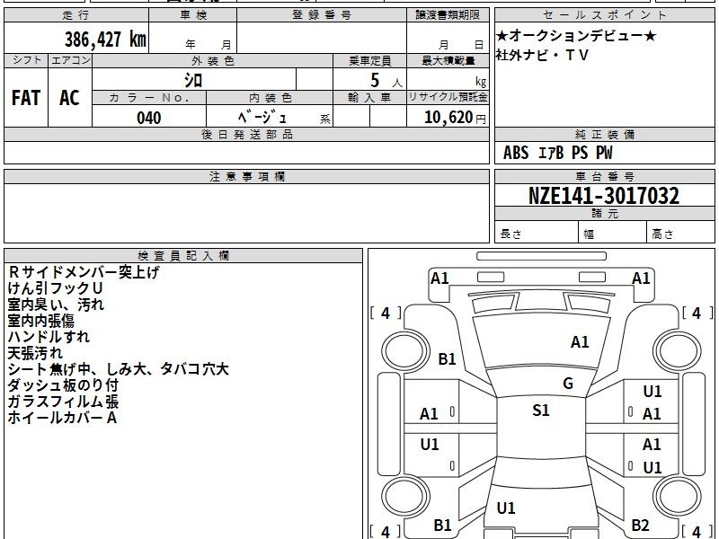Click the 幅 label
This screenshot has width=719, height=539.
(x=589, y=234)
